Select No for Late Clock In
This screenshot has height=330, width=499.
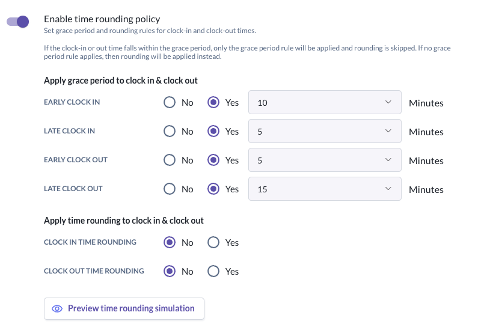[x=170, y=132]
